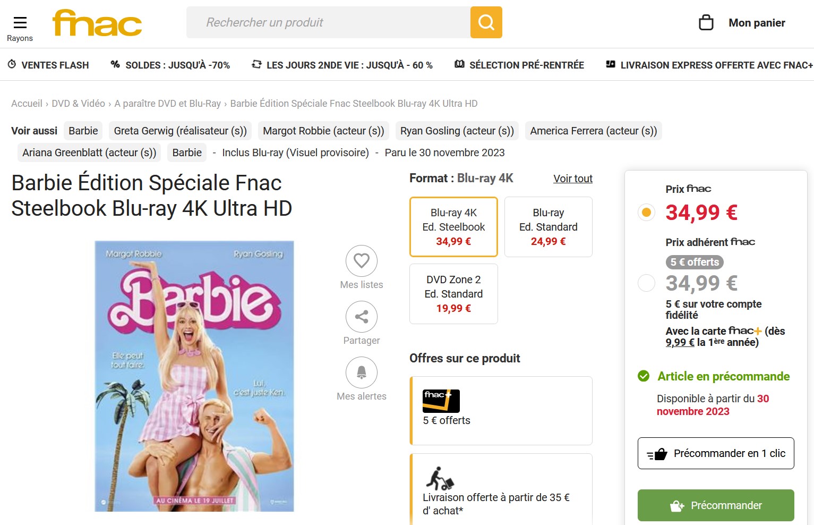Open Sélection Pré-Rentrée menu item
Screen dimensions: 814x525
coord(519,65)
